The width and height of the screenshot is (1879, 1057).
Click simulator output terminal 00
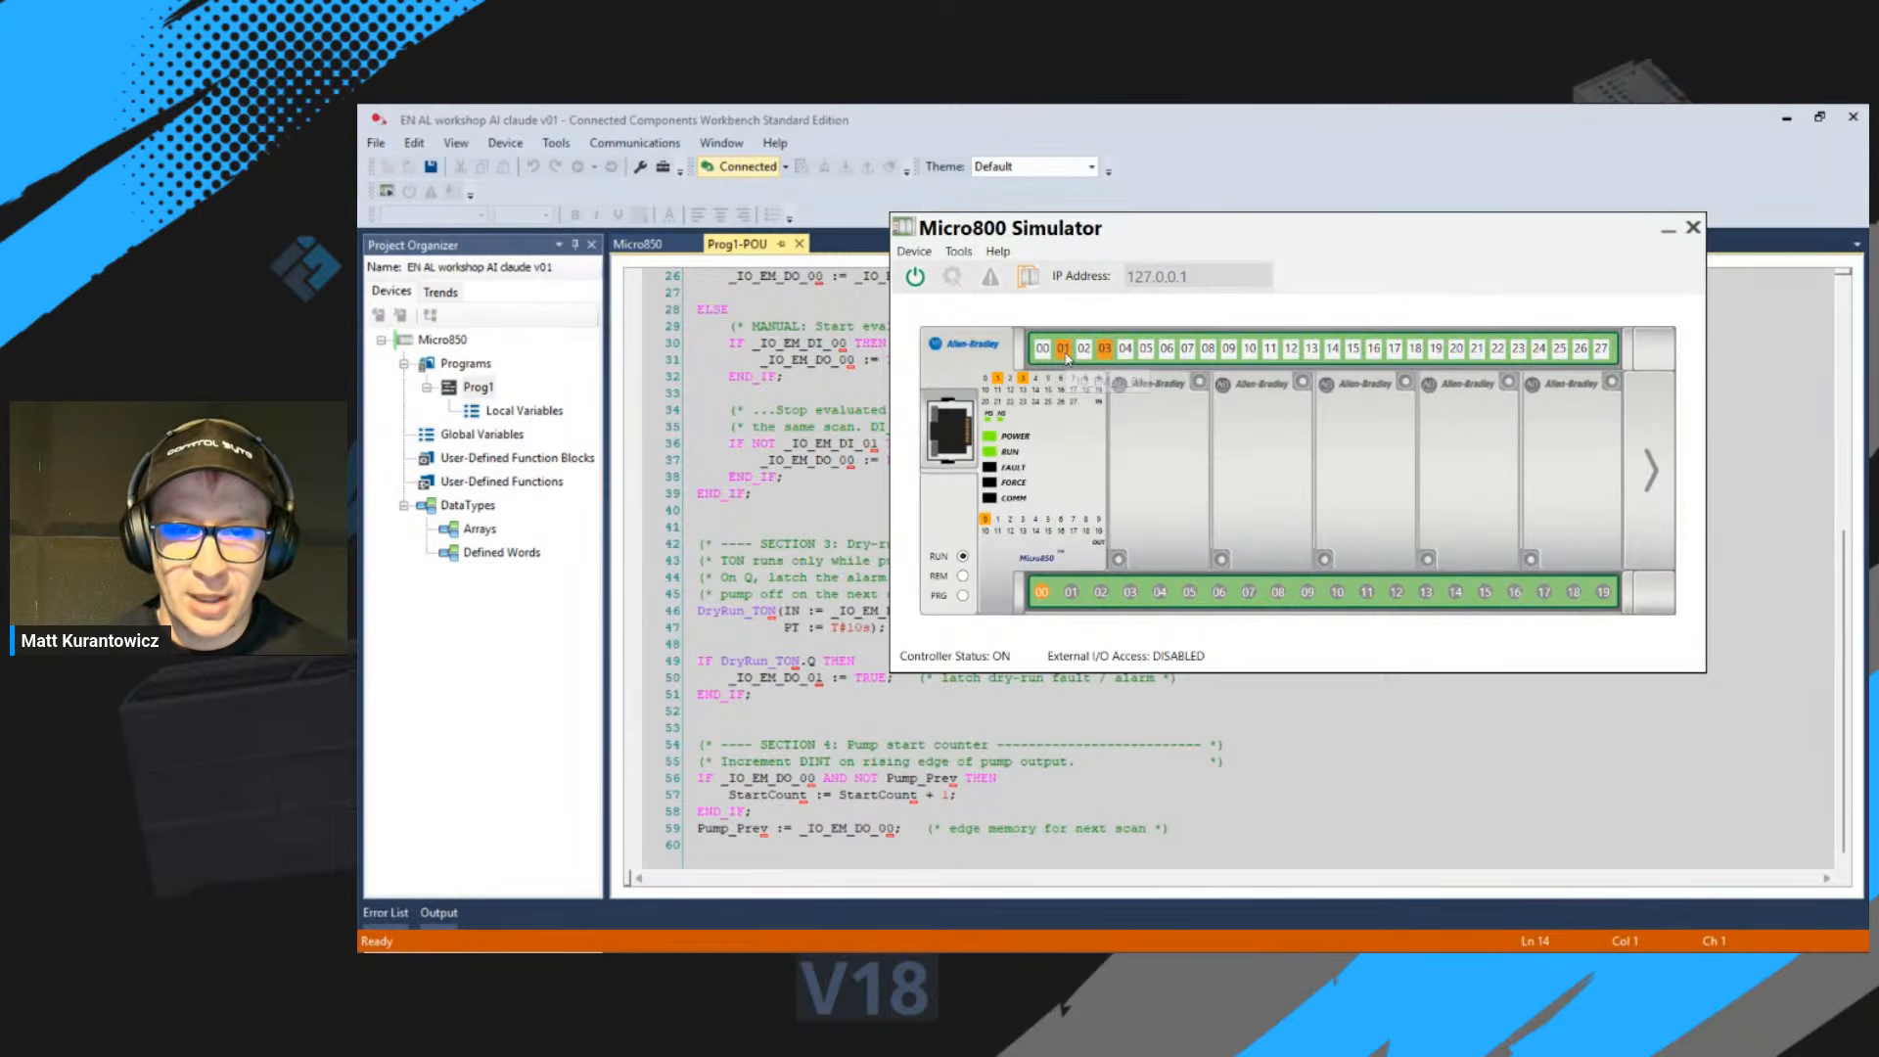click(x=1041, y=592)
